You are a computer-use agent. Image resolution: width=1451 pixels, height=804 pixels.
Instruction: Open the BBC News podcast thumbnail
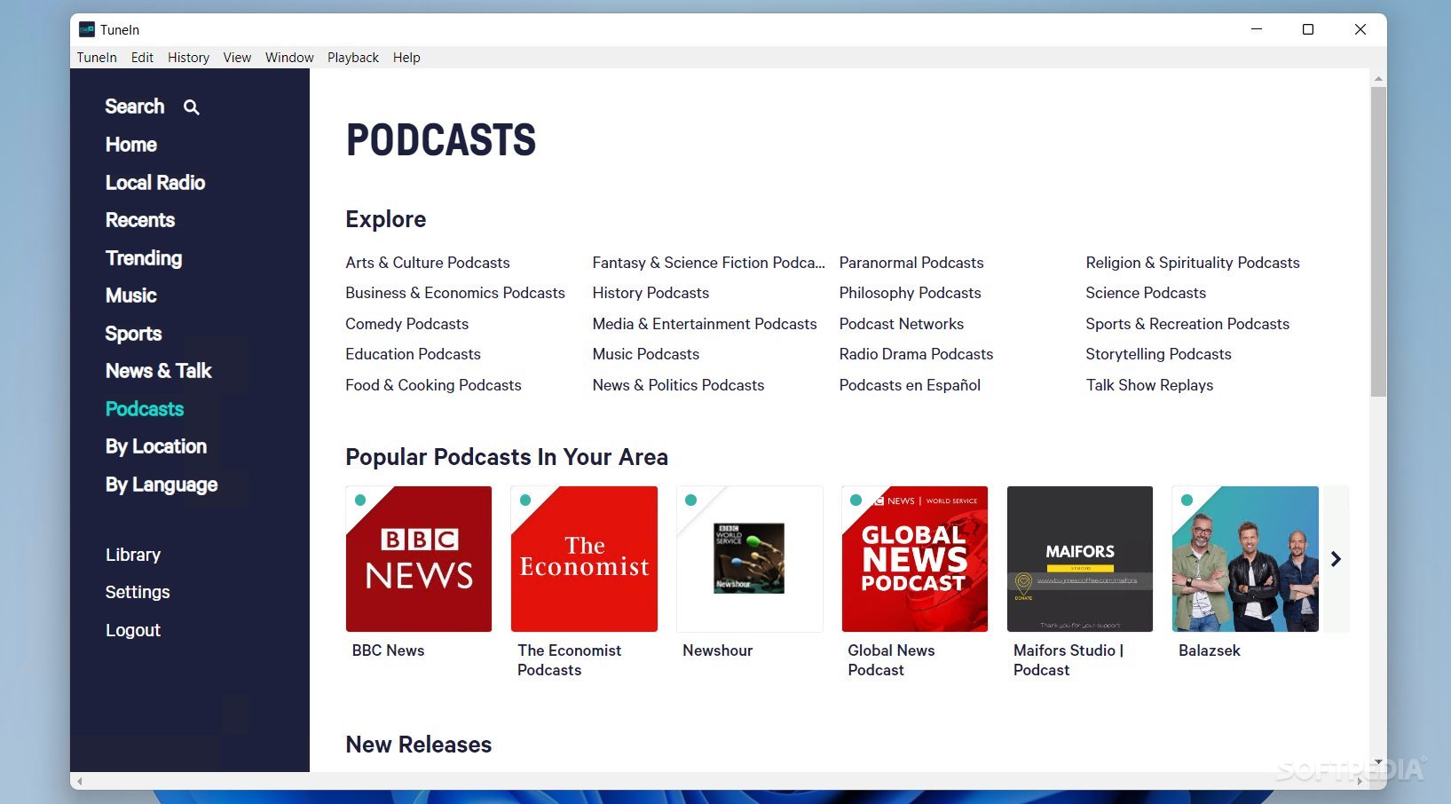419,559
